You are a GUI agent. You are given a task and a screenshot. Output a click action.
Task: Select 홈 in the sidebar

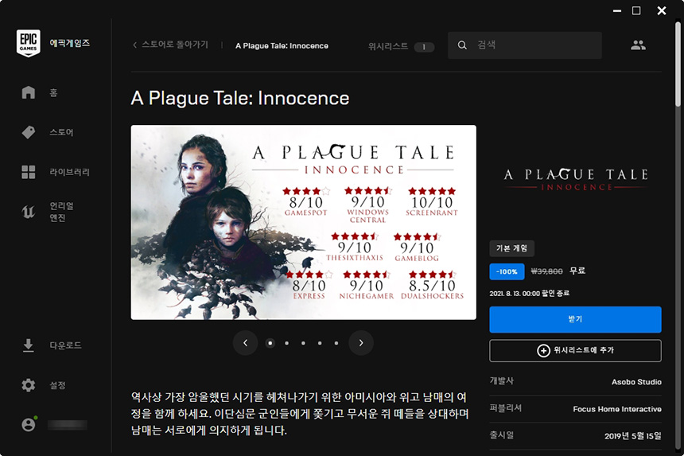pyautogui.click(x=53, y=92)
